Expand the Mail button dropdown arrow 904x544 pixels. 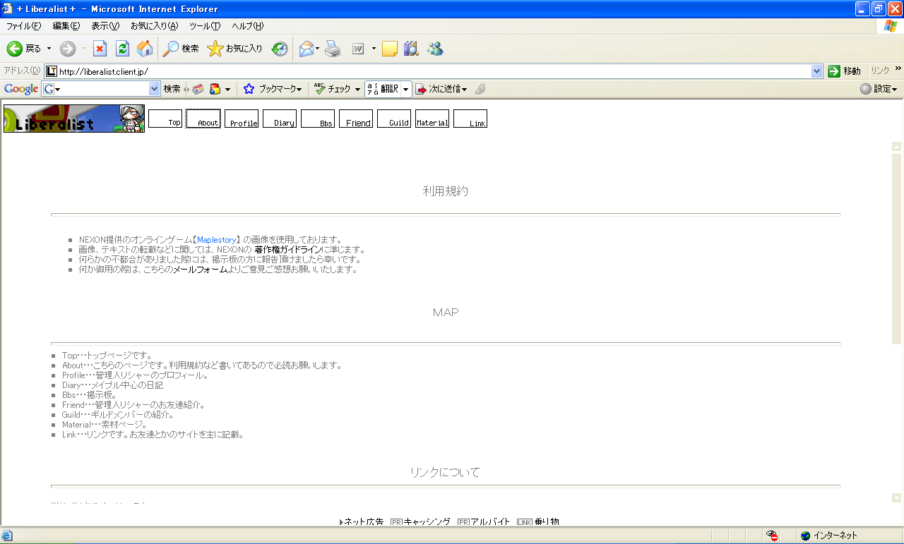click(x=318, y=49)
